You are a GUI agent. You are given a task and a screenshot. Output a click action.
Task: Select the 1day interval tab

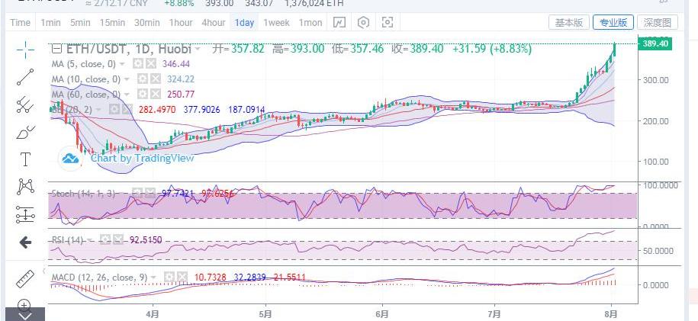pos(244,22)
